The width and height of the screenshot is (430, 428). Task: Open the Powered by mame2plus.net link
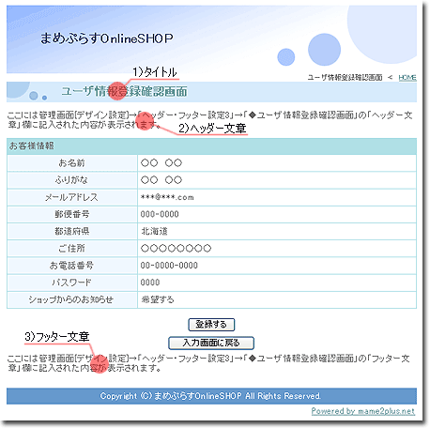tap(363, 411)
